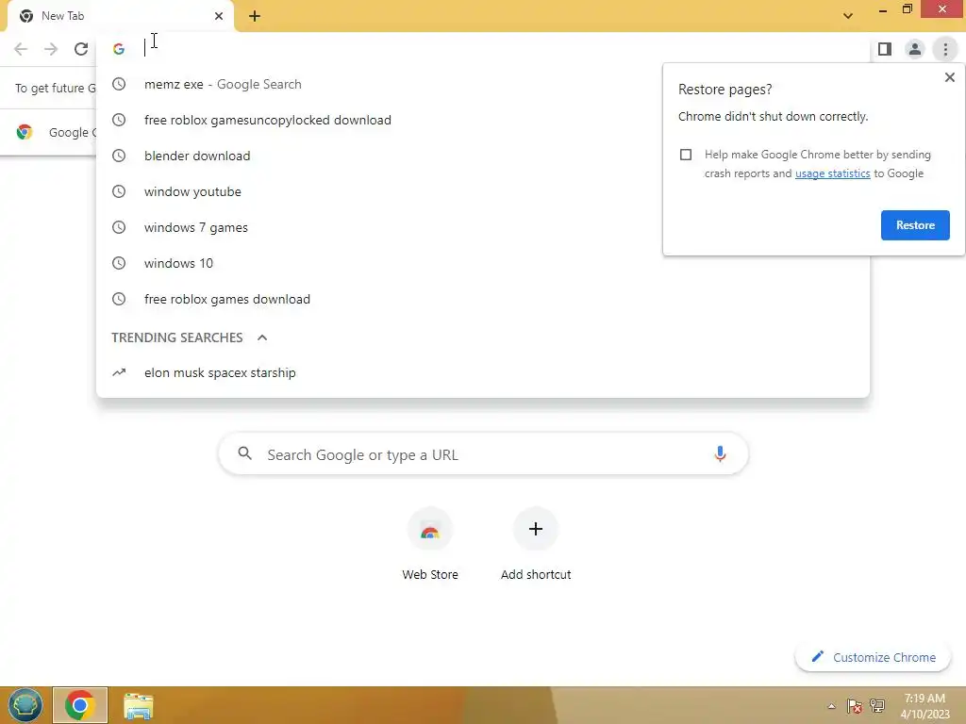Viewport: 966px width, 724px height.
Task: Click the browser forward arrow
Action: 51,49
